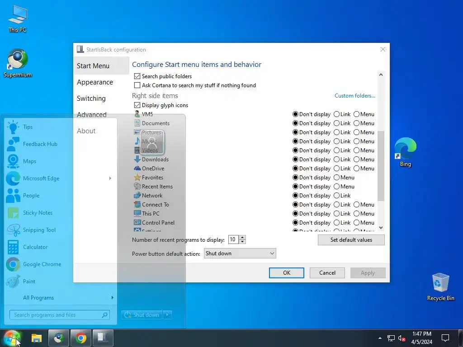463x347 pixels.
Task: Open Tips from the Start menu
Action: click(x=60, y=127)
